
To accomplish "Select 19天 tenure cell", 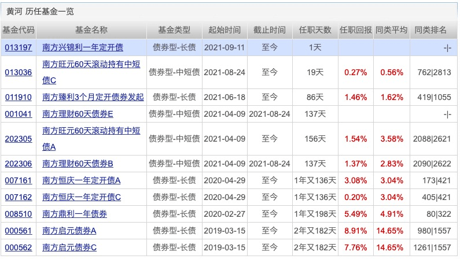I will coord(315,72).
